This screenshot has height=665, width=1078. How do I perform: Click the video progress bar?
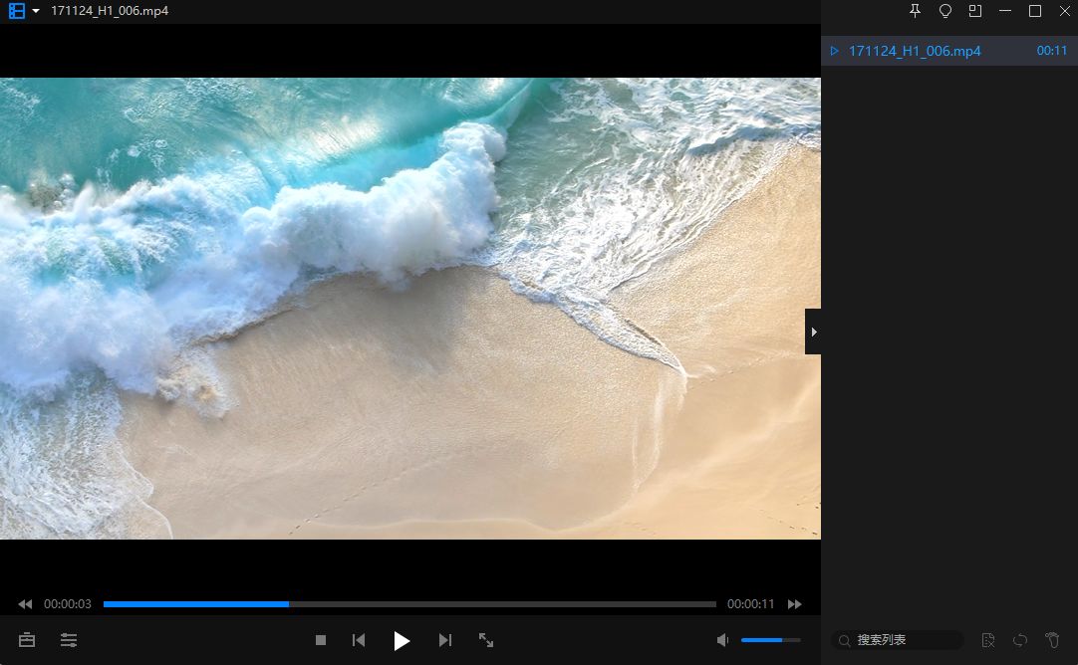tap(409, 604)
